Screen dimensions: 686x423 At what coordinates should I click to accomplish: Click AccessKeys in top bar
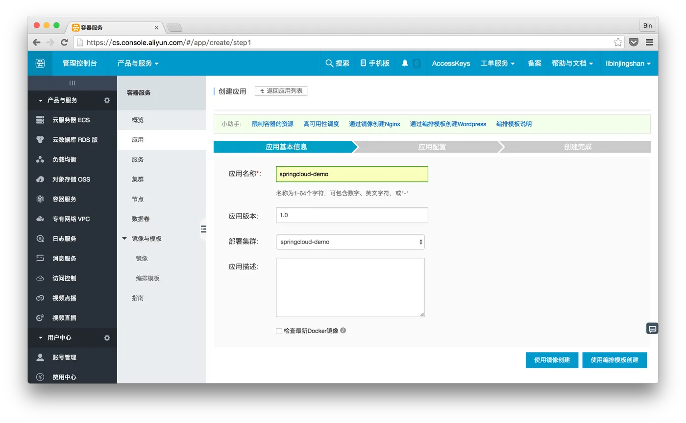451,63
